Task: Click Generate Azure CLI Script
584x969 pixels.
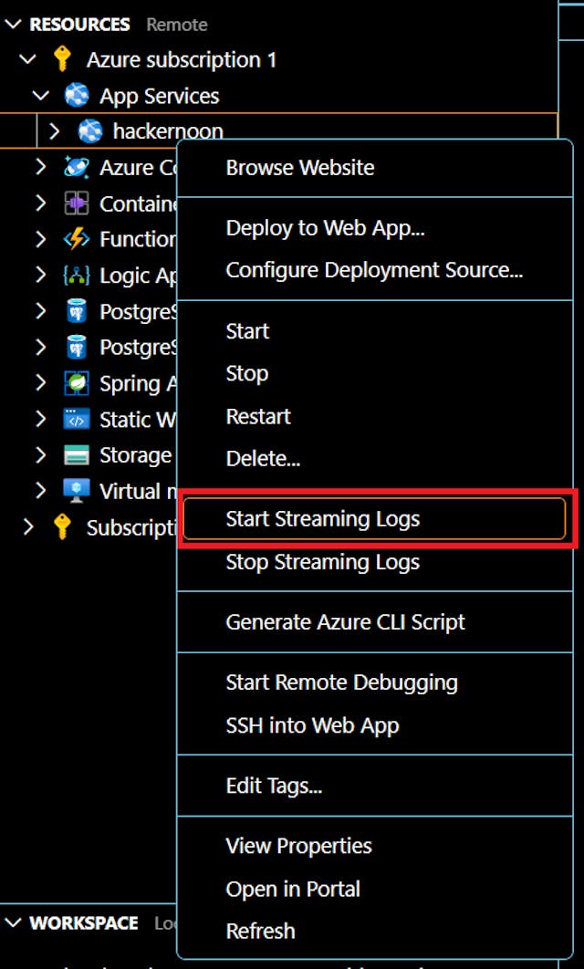Action: point(345,622)
